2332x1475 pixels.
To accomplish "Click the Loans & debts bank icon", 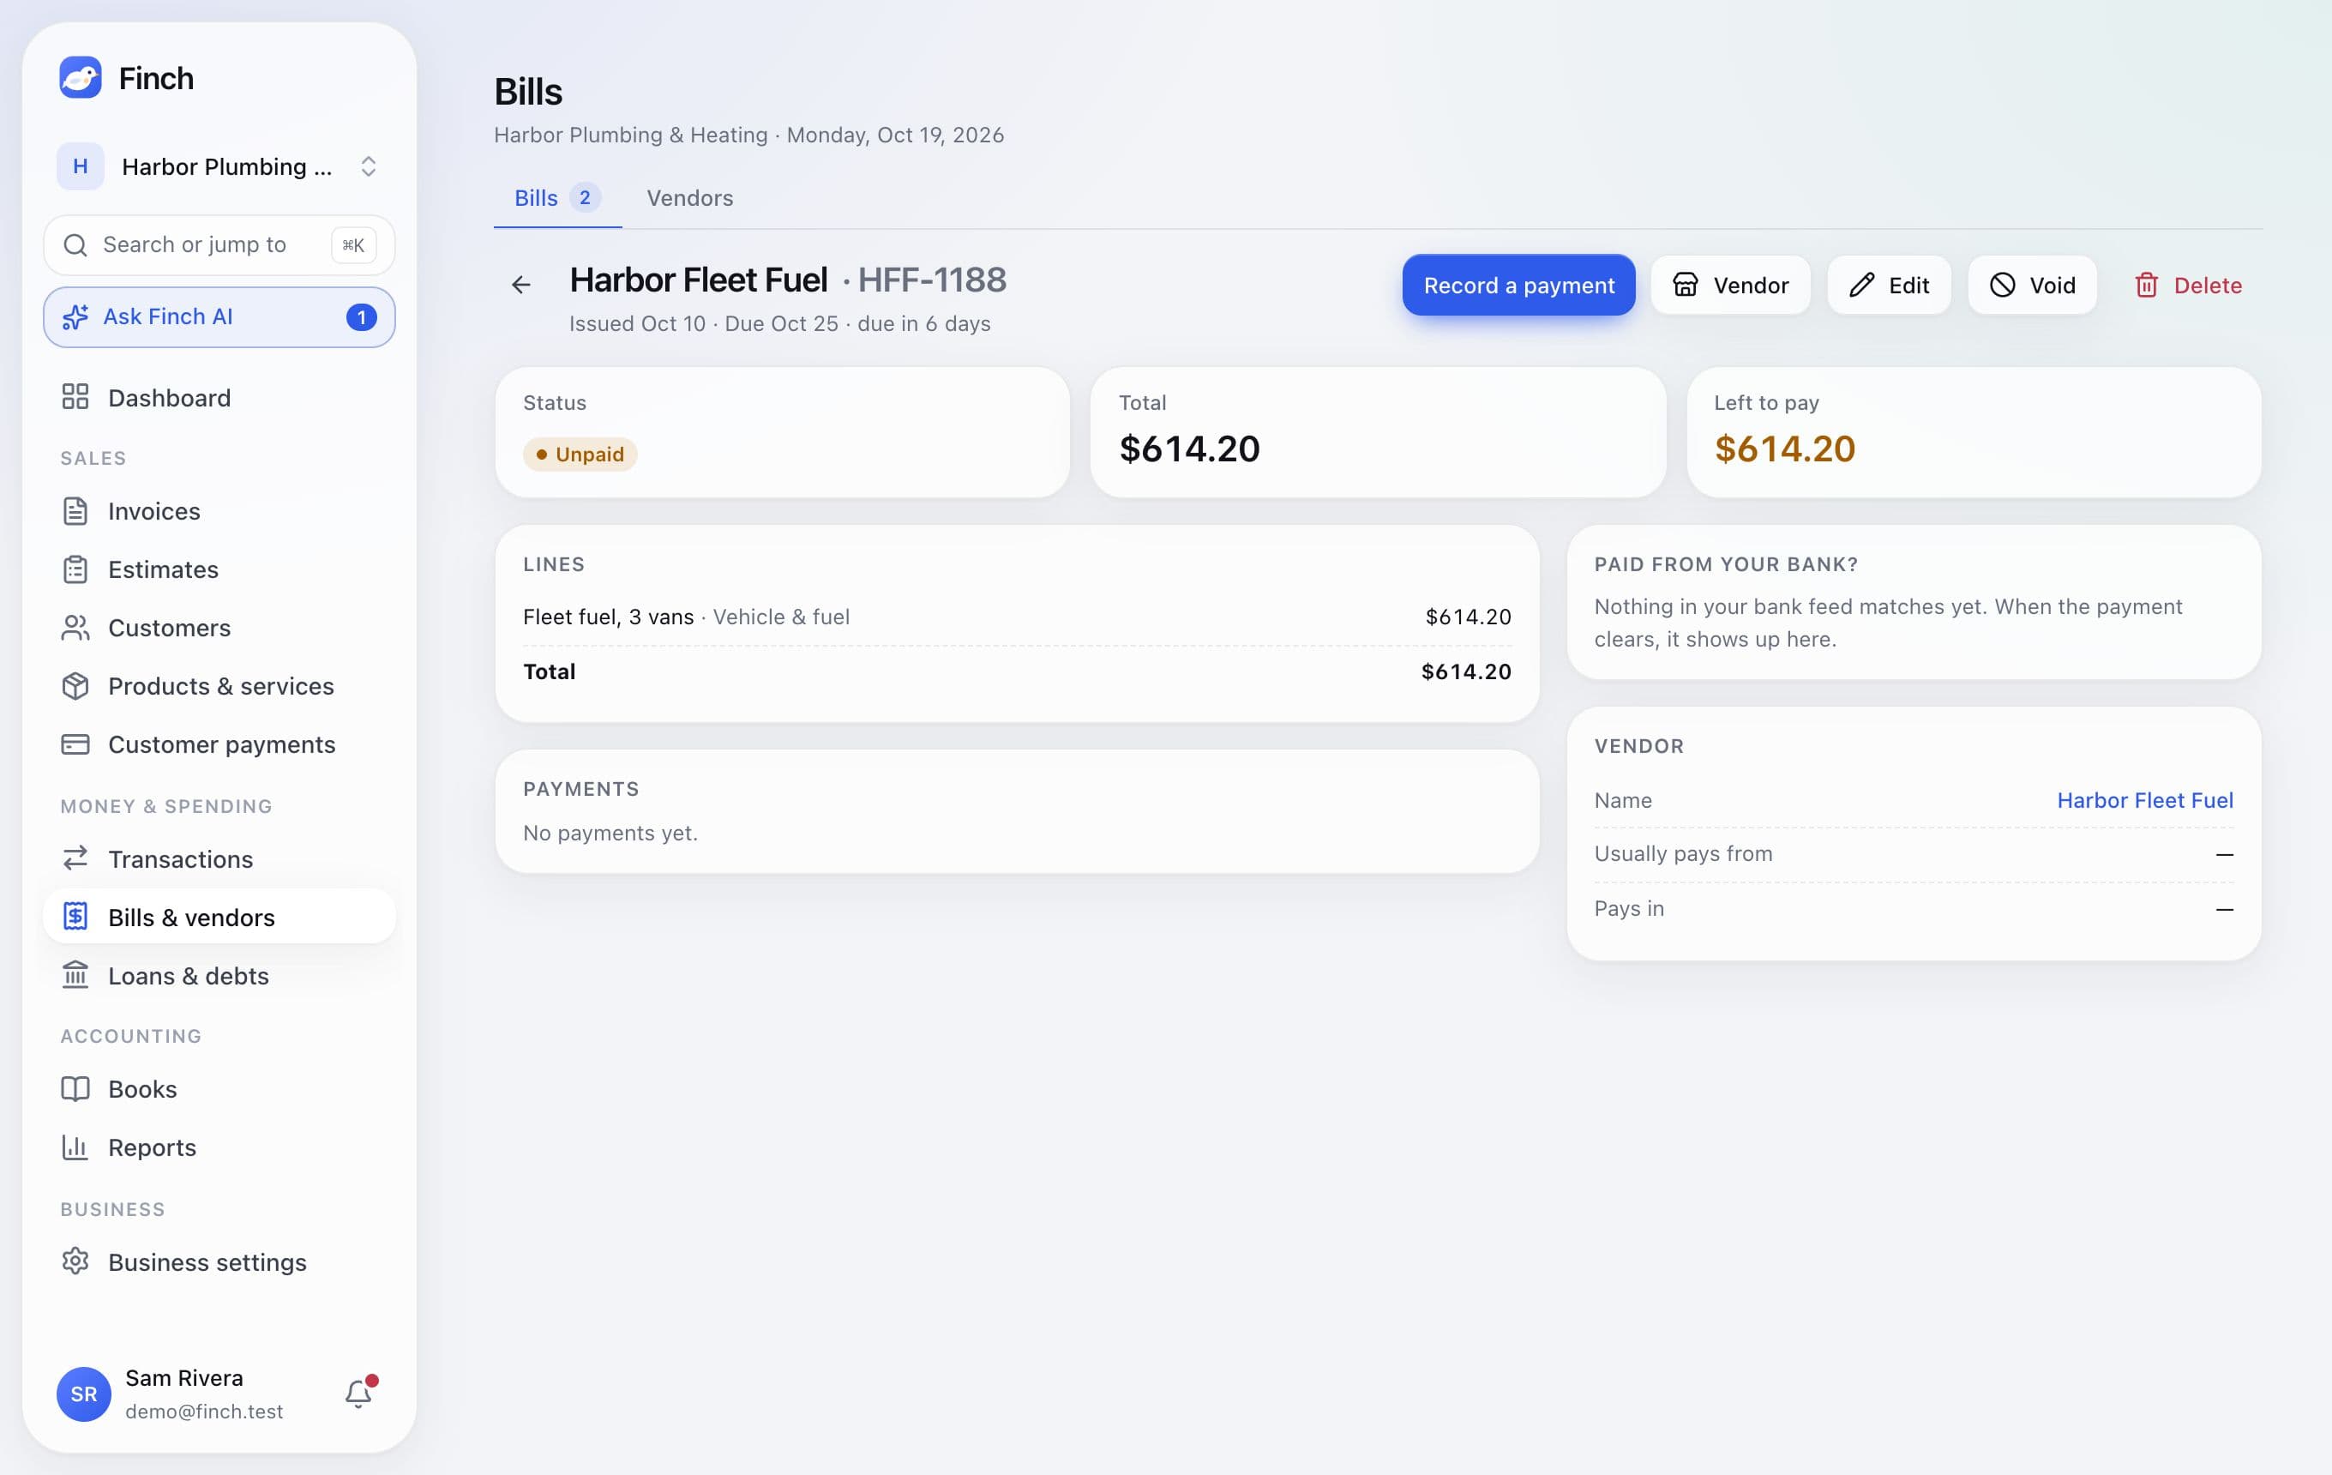I will coord(75,974).
